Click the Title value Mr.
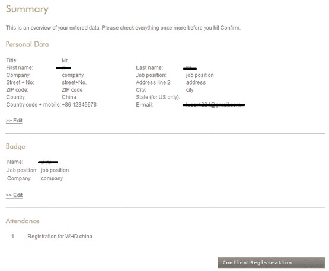Viewport: 329px width, 271px height. (x=65, y=60)
